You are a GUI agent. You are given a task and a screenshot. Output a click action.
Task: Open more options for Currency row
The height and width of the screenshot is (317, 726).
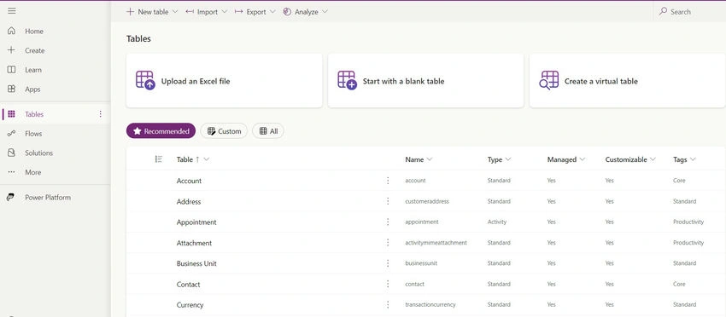(x=388, y=305)
